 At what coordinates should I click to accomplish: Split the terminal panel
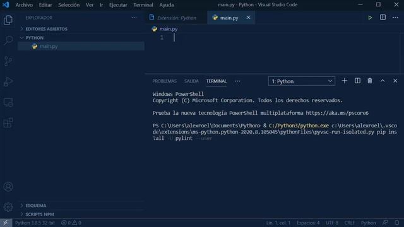357,81
